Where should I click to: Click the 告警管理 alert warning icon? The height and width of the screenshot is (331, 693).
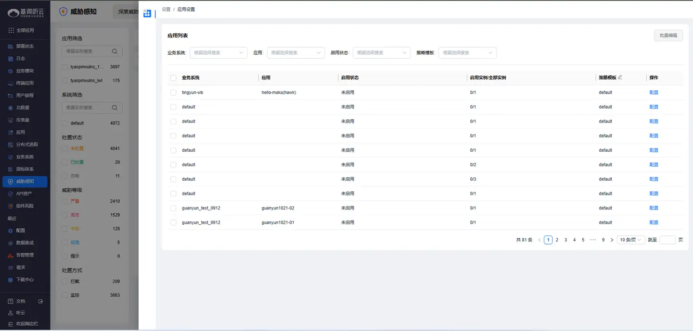pos(11,255)
